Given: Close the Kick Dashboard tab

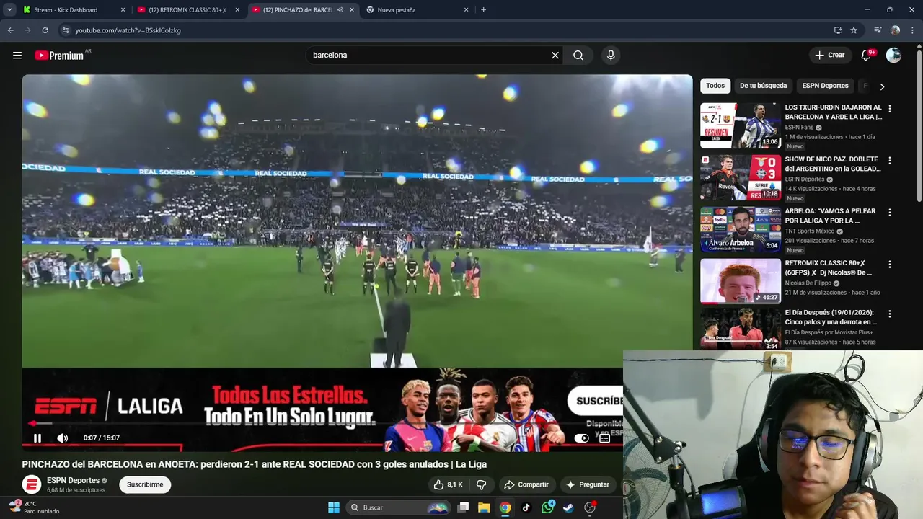Looking at the screenshot, I should click(x=123, y=10).
